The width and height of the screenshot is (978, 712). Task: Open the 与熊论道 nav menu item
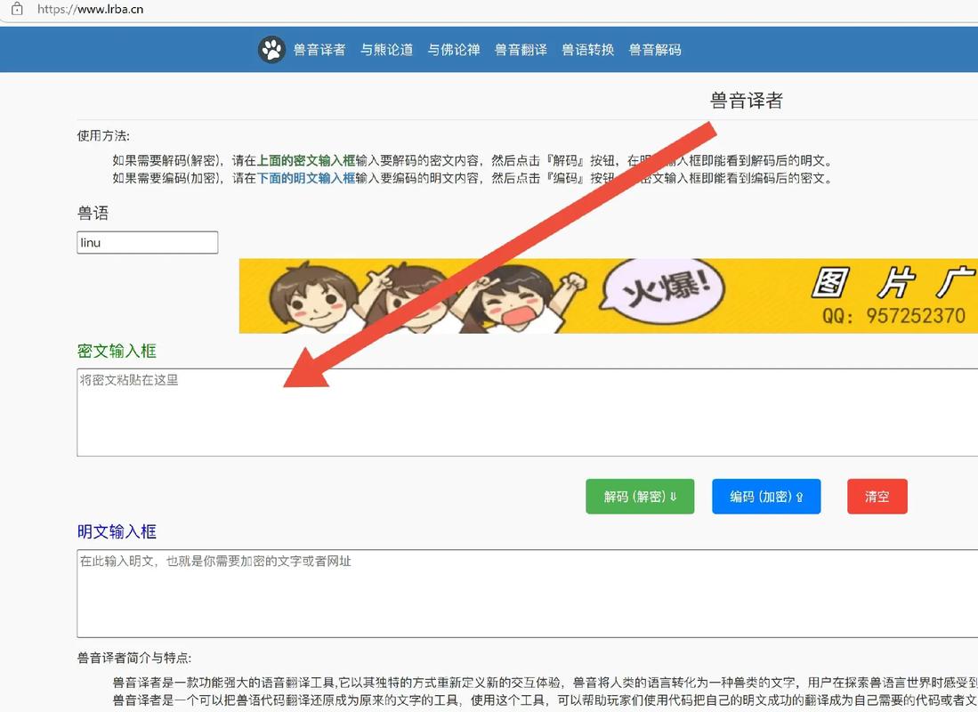pyautogui.click(x=387, y=50)
